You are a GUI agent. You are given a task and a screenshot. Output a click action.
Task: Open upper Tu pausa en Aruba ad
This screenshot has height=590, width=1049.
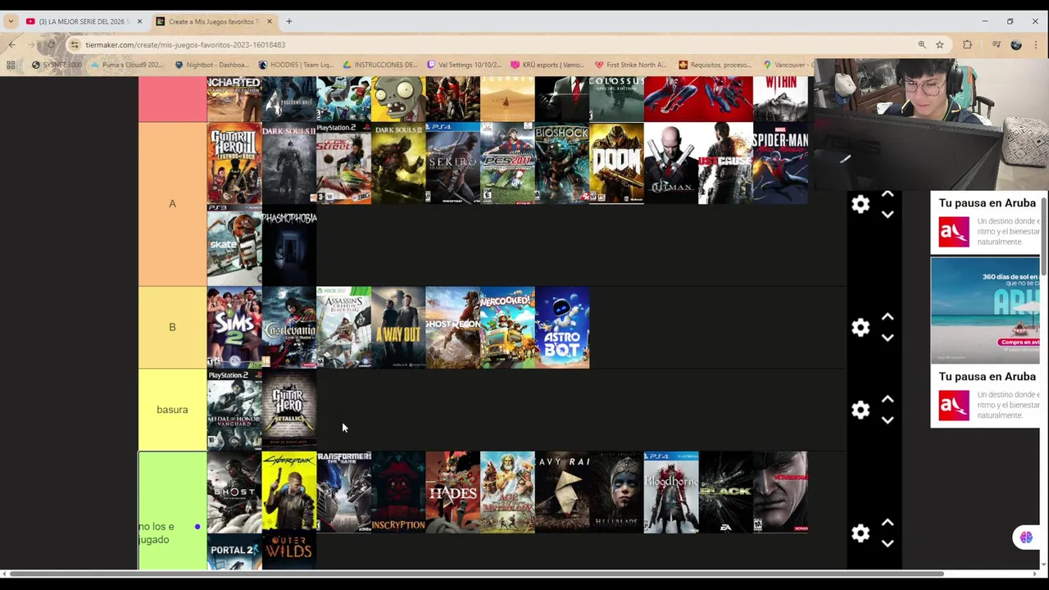point(987,221)
